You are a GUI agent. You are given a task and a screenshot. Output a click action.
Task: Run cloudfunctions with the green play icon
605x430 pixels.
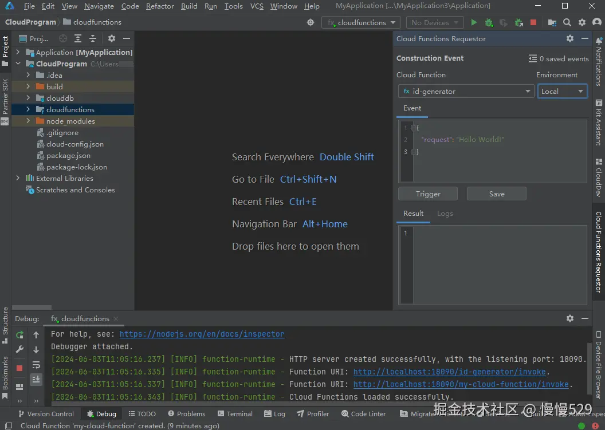click(x=474, y=22)
